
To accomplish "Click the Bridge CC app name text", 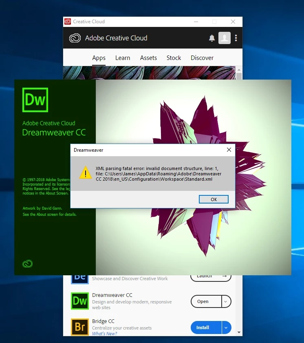I will pyautogui.click(x=103, y=321).
